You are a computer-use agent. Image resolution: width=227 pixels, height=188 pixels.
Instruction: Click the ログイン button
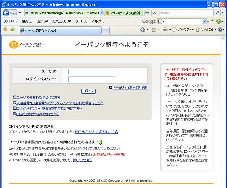click(x=88, y=91)
